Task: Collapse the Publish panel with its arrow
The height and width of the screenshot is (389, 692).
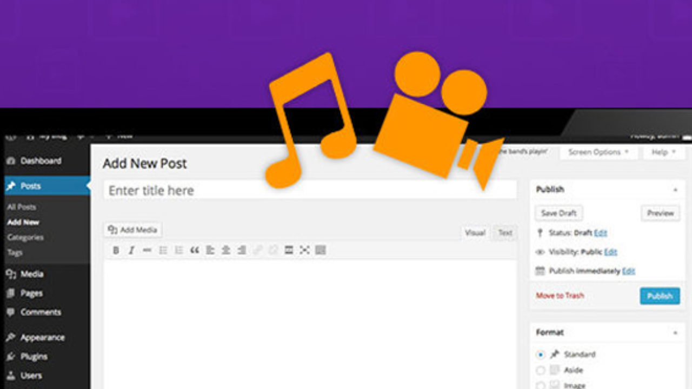Action: pyautogui.click(x=675, y=190)
